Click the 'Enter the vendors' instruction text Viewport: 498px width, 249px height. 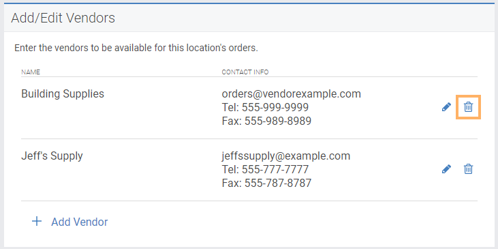[136, 48]
